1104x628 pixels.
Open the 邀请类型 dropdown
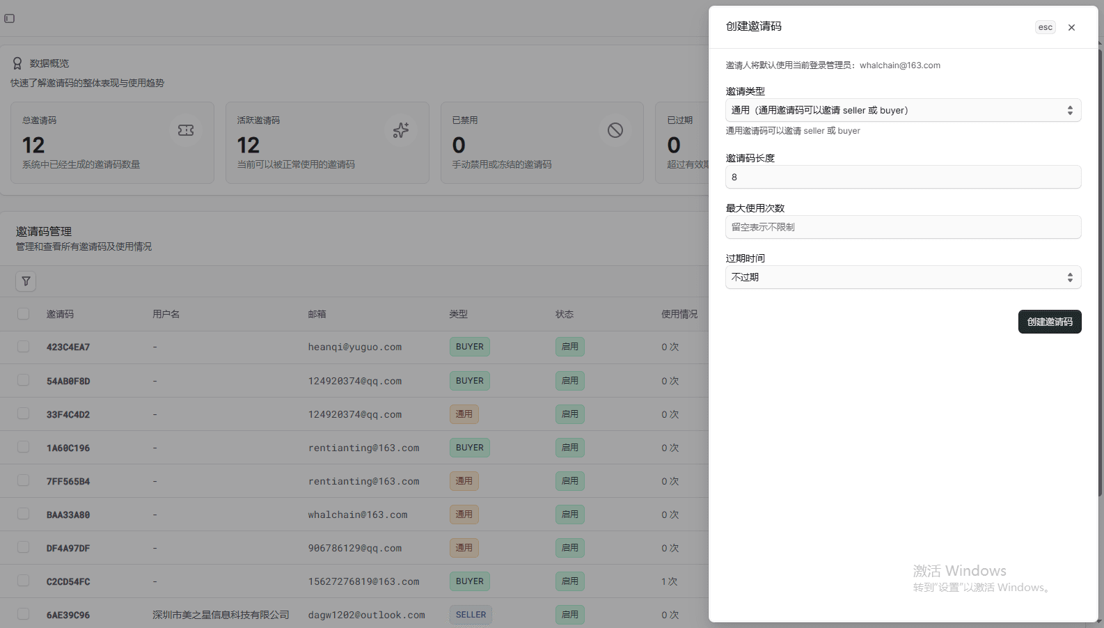(903, 110)
